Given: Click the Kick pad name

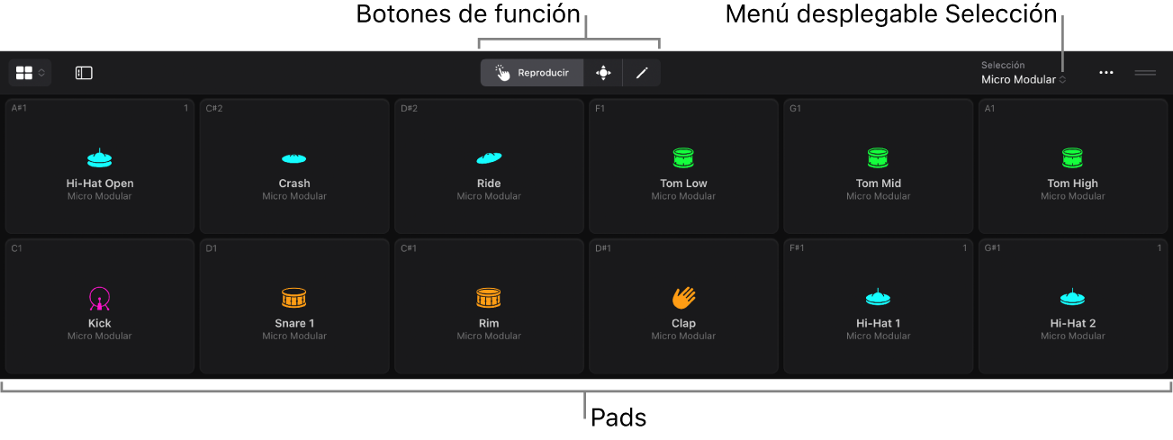Looking at the screenshot, I should (x=100, y=323).
